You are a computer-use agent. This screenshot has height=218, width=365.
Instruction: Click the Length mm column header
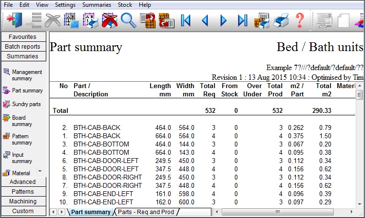click(160, 90)
